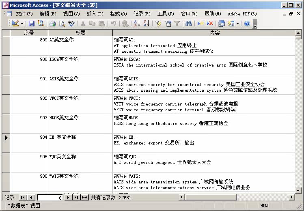Click the horizontal scrollbar thumb
This screenshot has width=304, height=211.
pos(211,197)
